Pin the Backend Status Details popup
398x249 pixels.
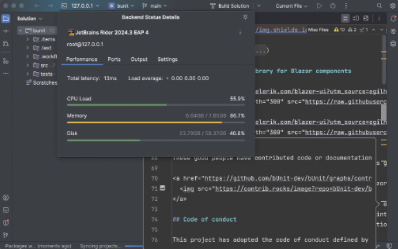[x=245, y=18]
